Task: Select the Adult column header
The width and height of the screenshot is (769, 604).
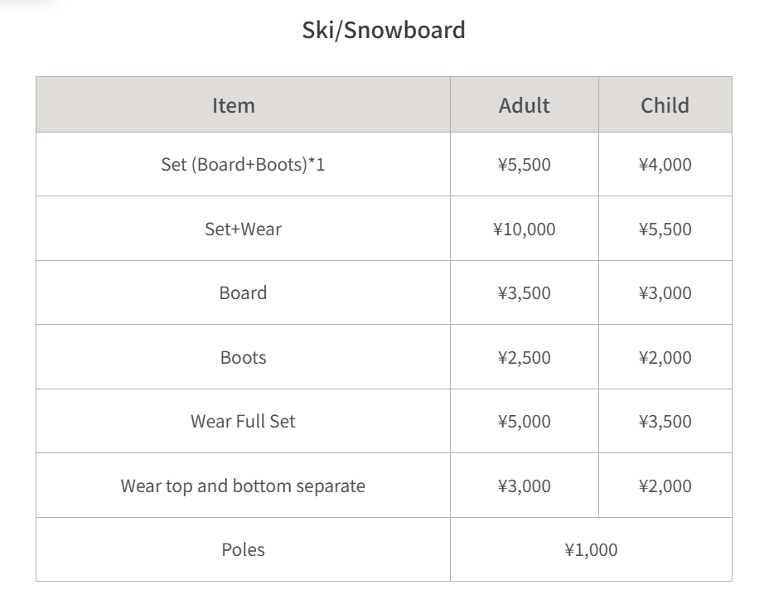Action: [525, 105]
